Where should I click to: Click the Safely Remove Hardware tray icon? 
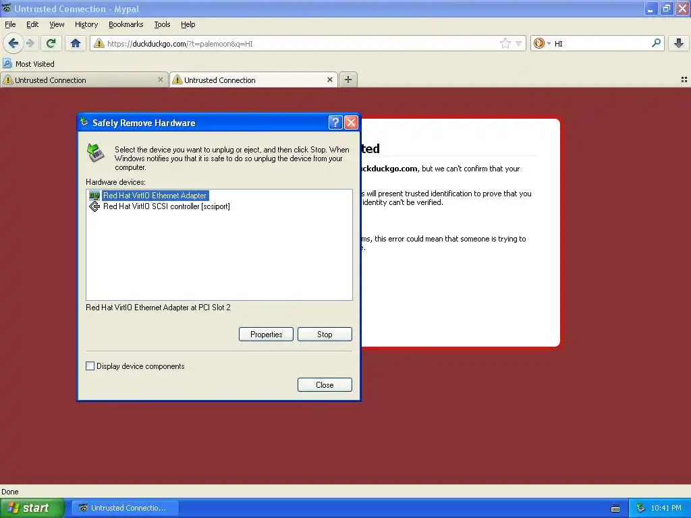641,508
